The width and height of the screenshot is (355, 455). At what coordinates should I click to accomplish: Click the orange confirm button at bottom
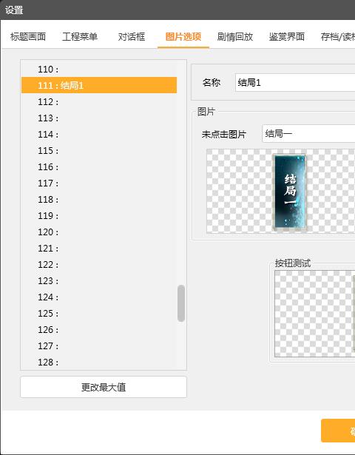click(x=338, y=431)
